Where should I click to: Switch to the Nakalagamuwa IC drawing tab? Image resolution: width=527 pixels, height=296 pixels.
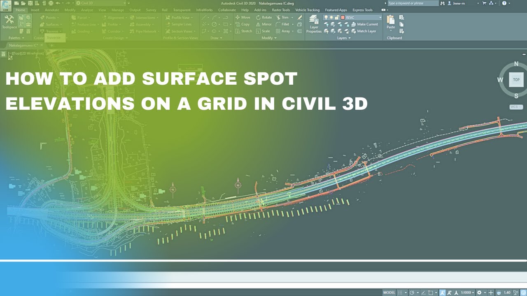[23, 45]
